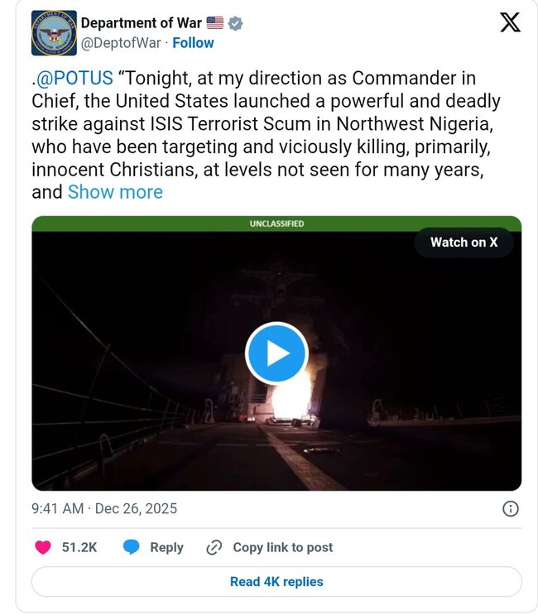
Task: Open the Department of War profile avatar
Action: pyautogui.click(x=54, y=33)
